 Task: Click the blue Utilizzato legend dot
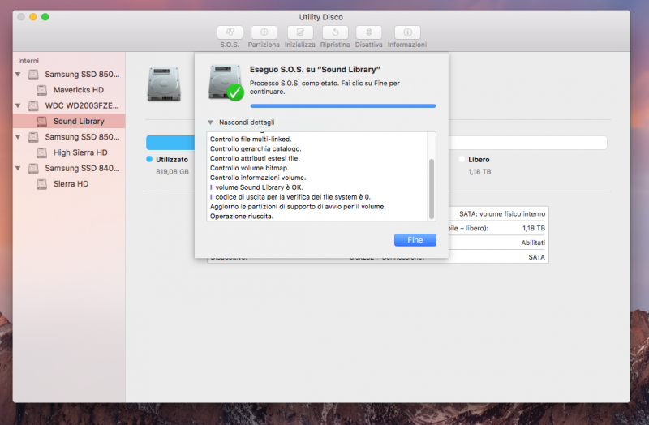point(149,159)
